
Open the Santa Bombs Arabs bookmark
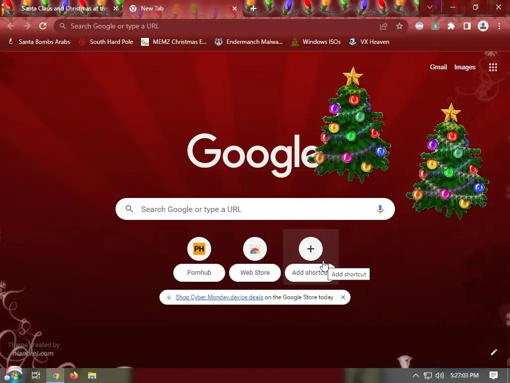click(x=39, y=42)
